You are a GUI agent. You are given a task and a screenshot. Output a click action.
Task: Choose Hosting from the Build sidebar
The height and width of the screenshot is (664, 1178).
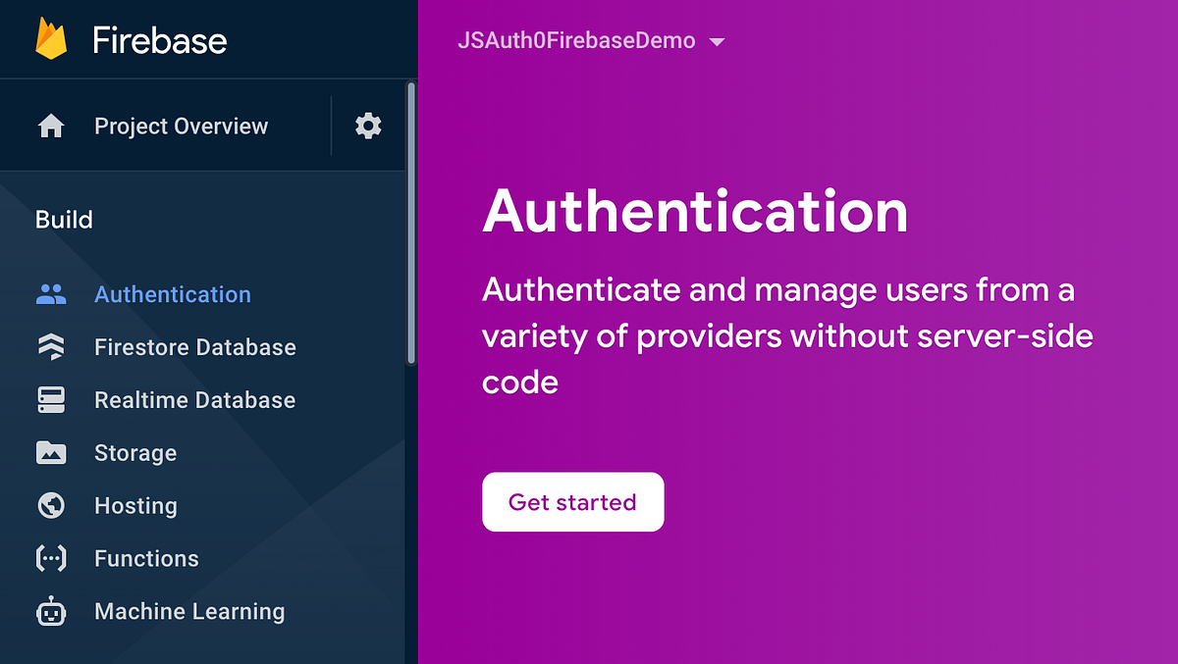(x=135, y=505)
